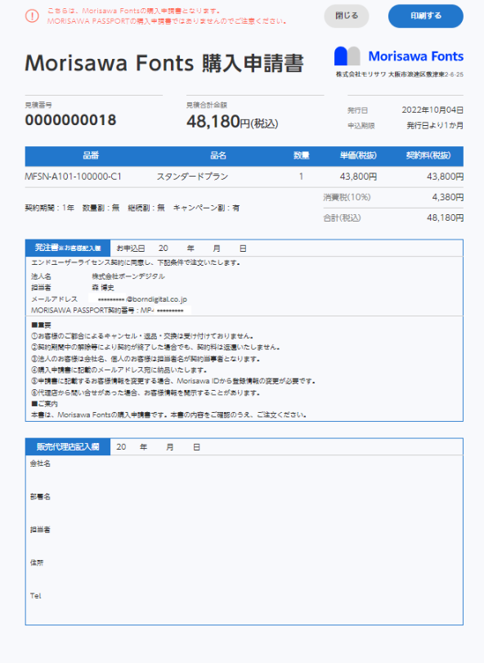Click the Morisawa Fonts 購入申請書 title

(x=164, y=64)
